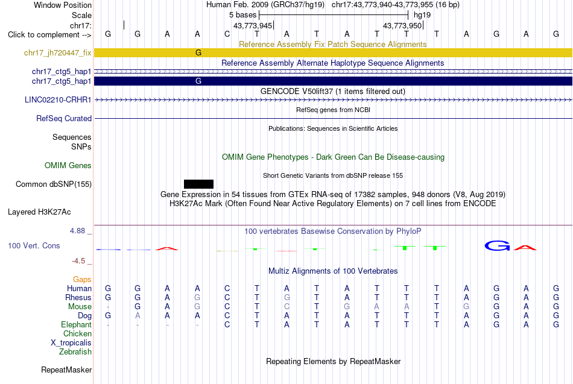Click position marker 43,773,950

(x=402, y=25)
